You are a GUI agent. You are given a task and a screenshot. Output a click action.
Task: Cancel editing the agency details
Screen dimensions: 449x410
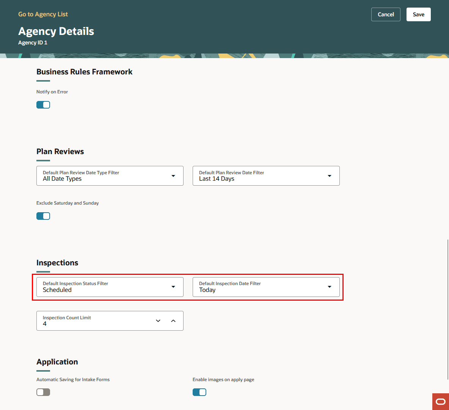386,14
